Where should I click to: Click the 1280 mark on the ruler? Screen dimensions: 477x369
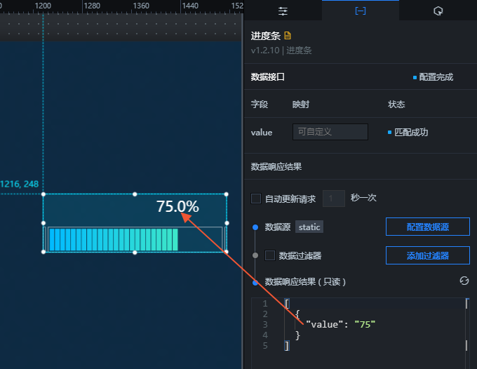tap(92, 6)
